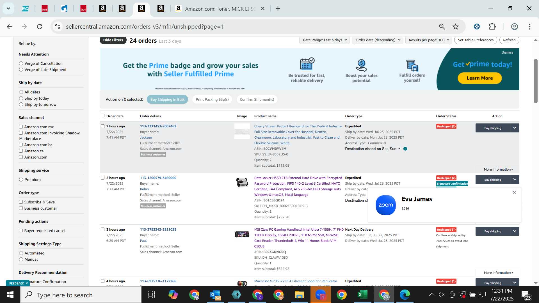Click Buy Shipping in Bulk
Viewport: 539px width, 303px height.
167,99
